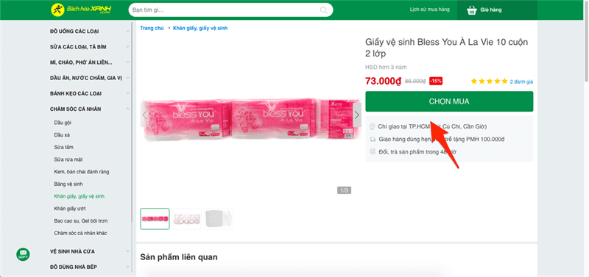Open the shopping basket icon

[x=472, y=10]
